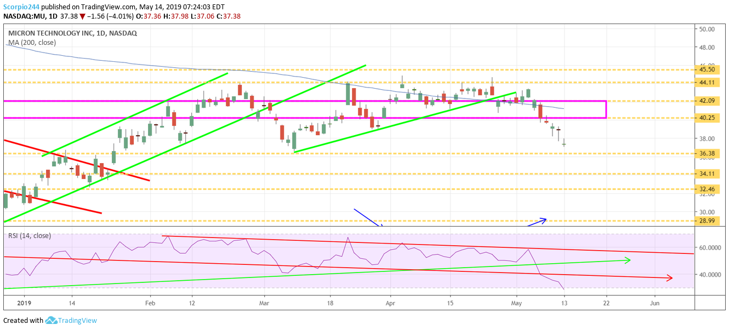
Task: Click the TradingView cloud logo icon
Action: pyautogui.click(x=52, y=320)
